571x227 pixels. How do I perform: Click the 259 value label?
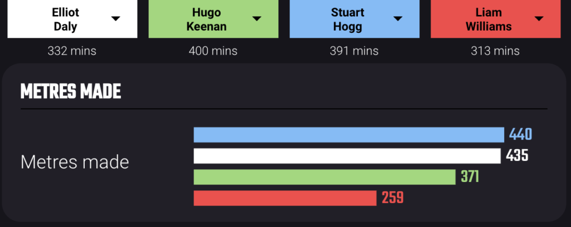point(393,198)
